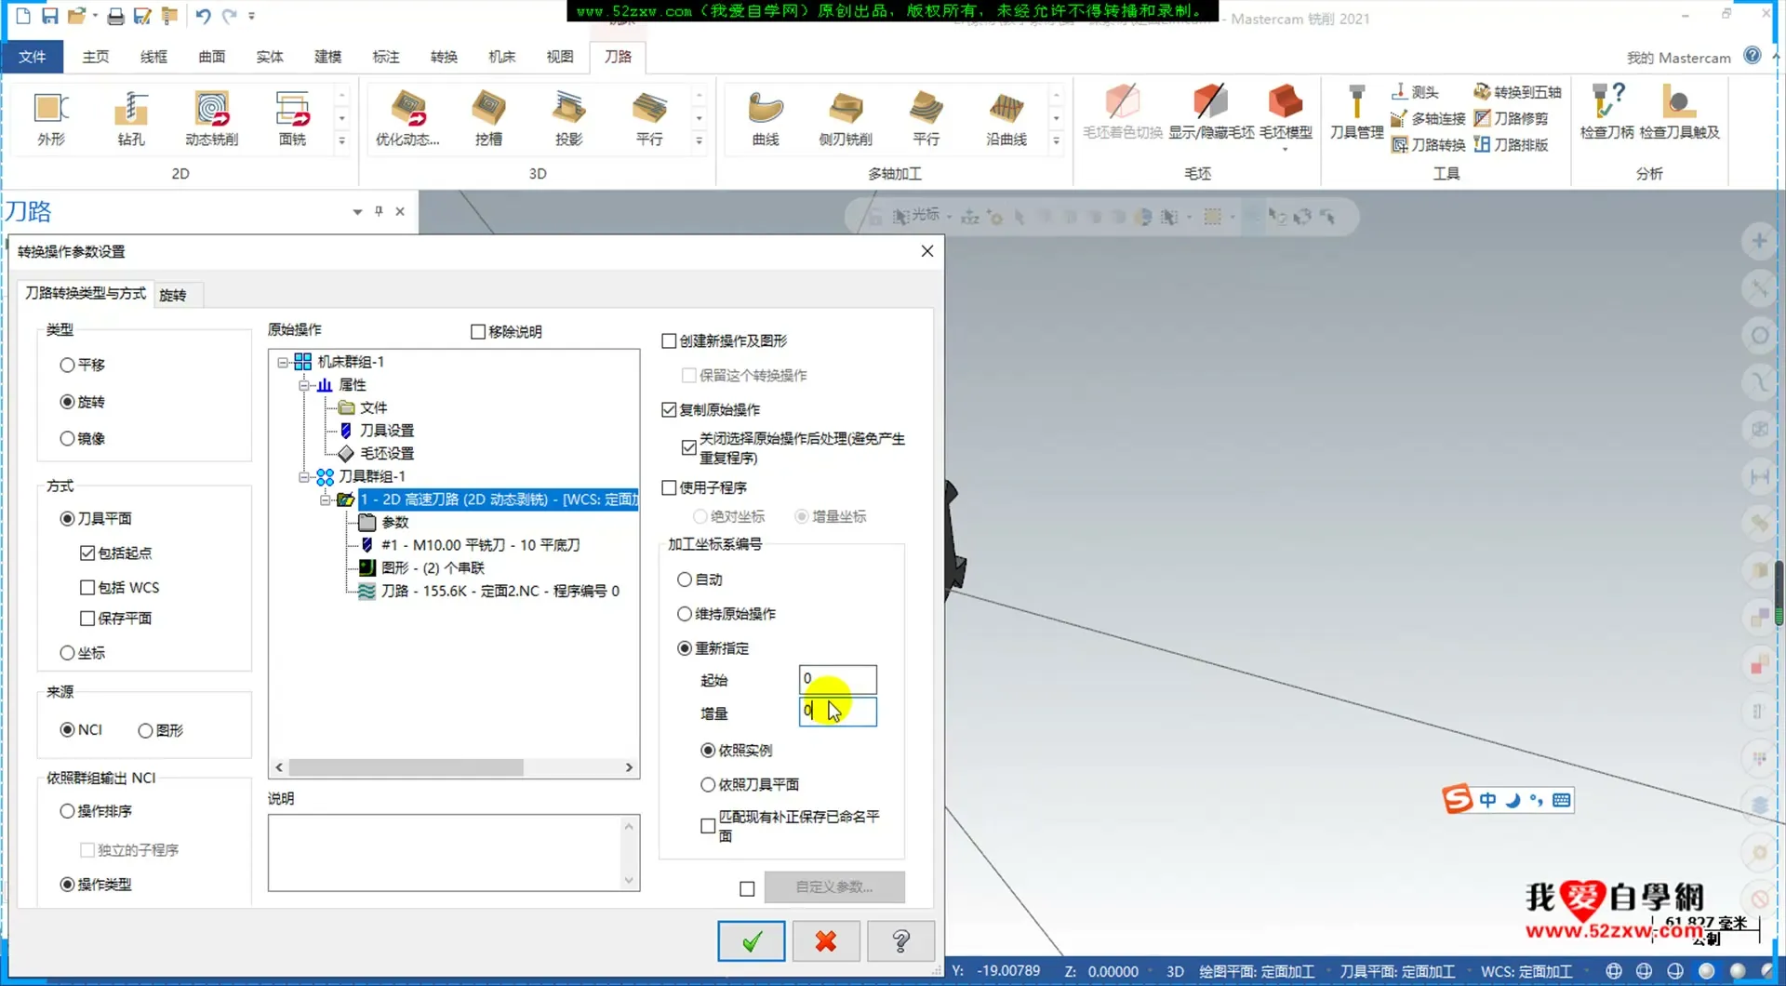Select the 动态铣削 dynamic milling icon
The width and height of the screenshot is (1786, 986).
point(212,117)
